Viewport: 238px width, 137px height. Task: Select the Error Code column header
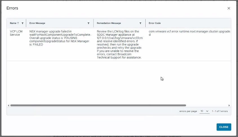[x=155, y=23]
